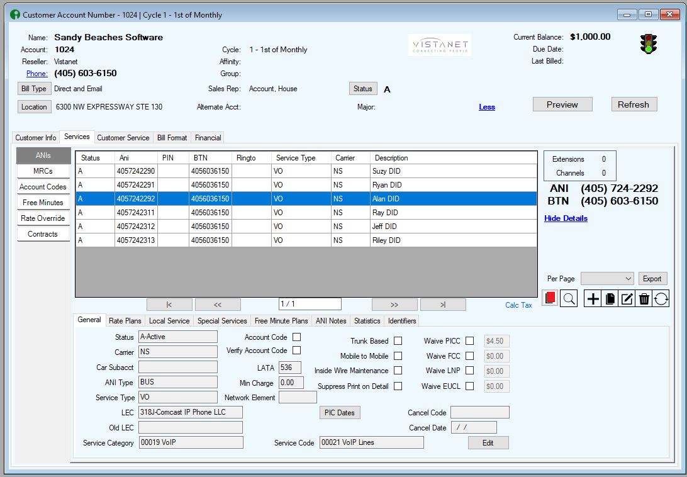The image size is (687, 477).
Task: Click the Bill Type button
Action: pyautogui.click(x=34, y=89)
